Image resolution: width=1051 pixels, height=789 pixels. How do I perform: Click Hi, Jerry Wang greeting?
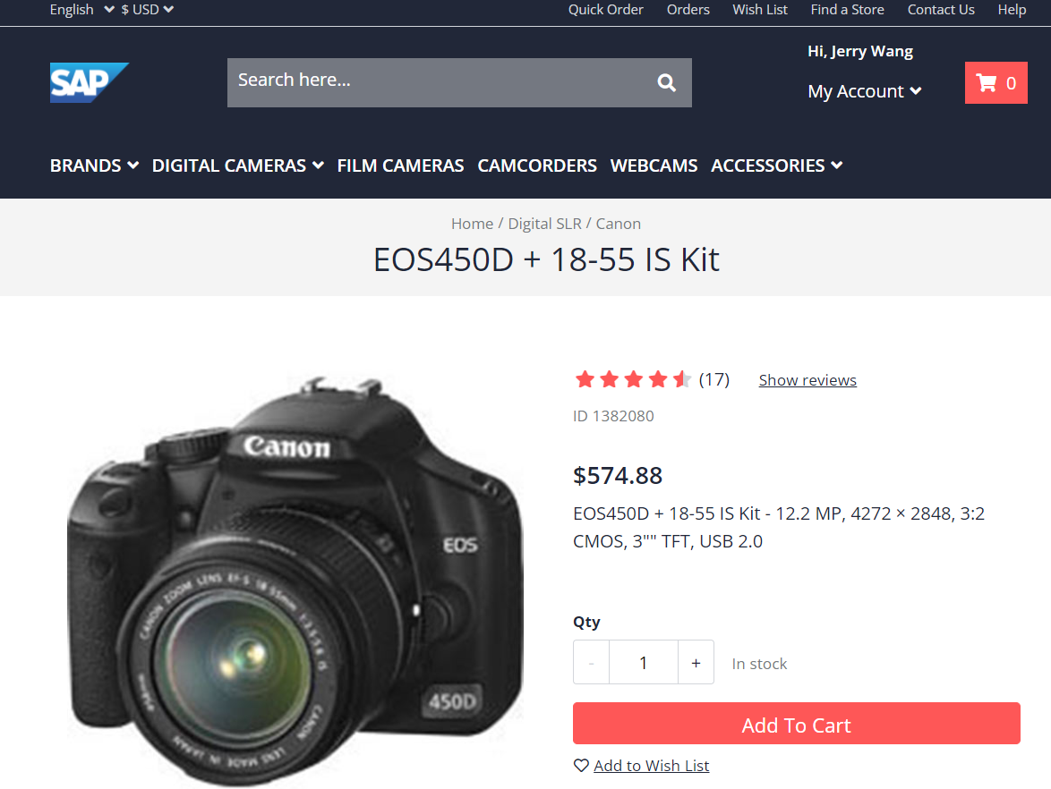(x=860, y=52)
